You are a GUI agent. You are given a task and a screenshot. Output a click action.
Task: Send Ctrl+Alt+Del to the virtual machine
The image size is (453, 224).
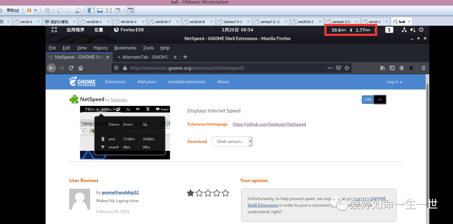coord(47,10)
